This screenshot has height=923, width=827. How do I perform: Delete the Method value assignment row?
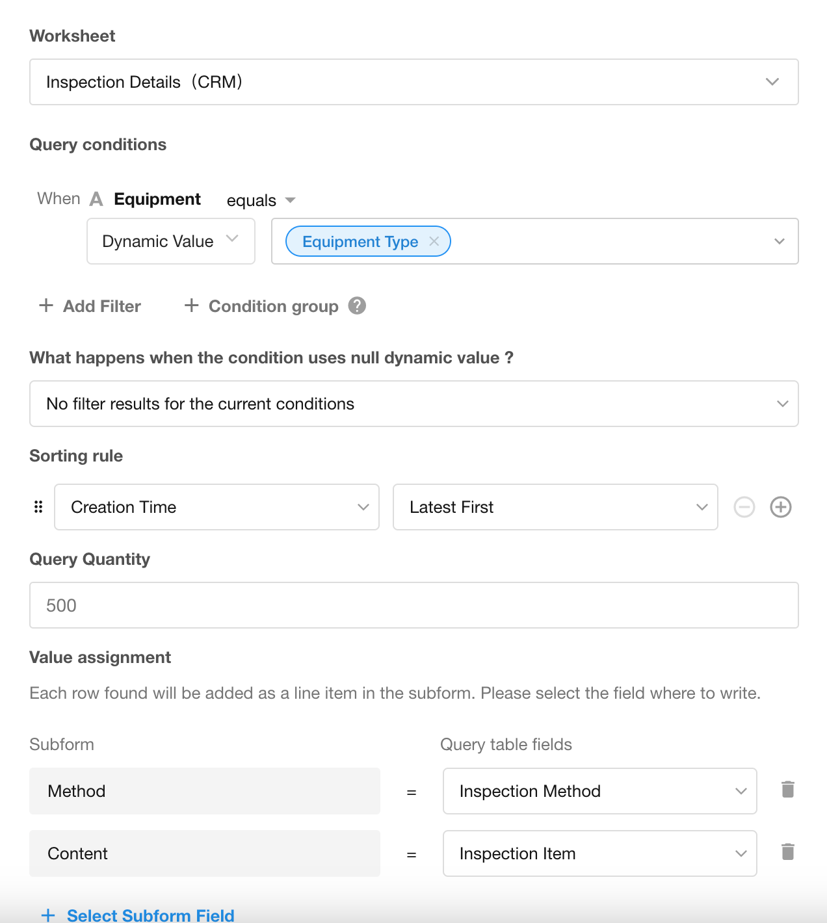click(x=787, y=790)
